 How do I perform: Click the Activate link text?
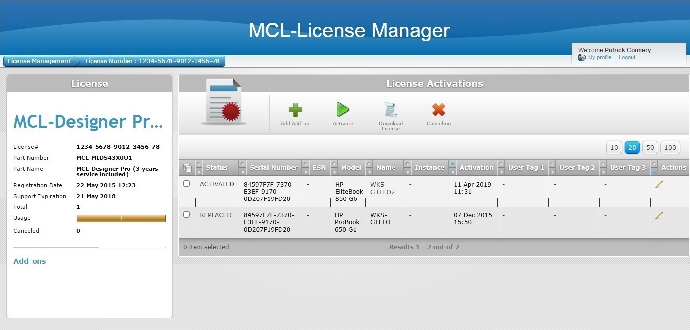[x=343, y=124]
